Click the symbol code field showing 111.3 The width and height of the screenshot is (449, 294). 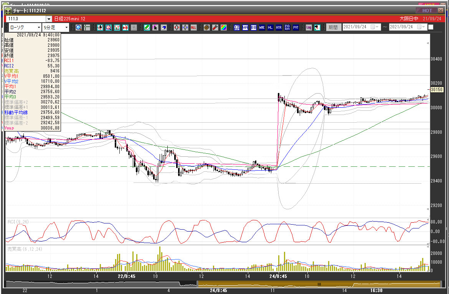[26, 19]
